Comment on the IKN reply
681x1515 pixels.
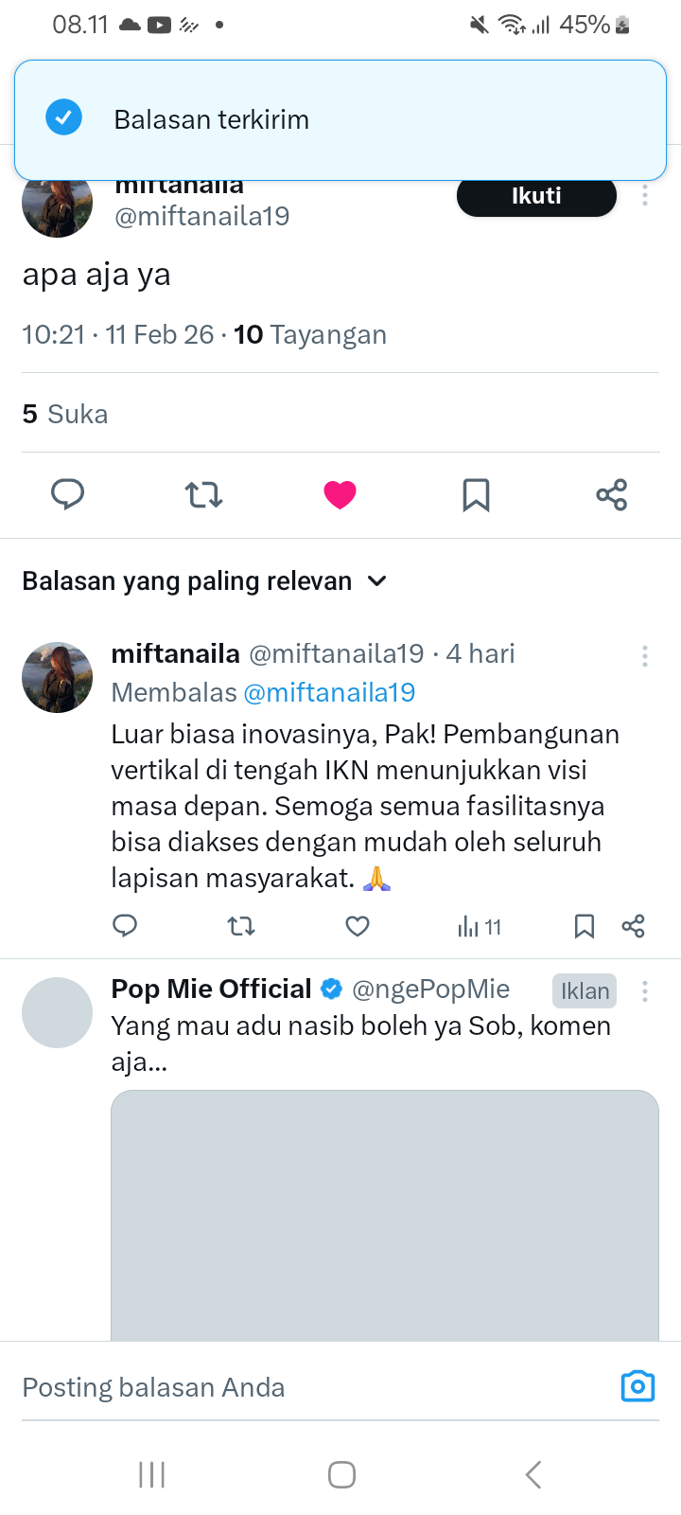[125, 926]
